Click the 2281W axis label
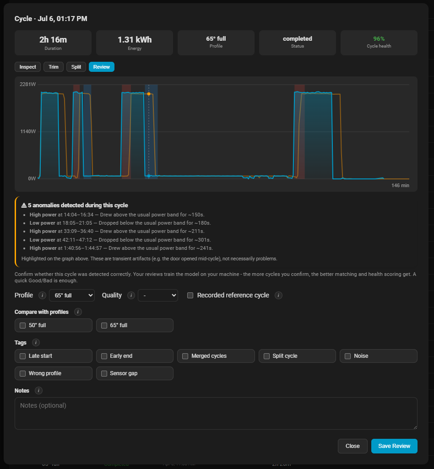 tap(27, 84)
